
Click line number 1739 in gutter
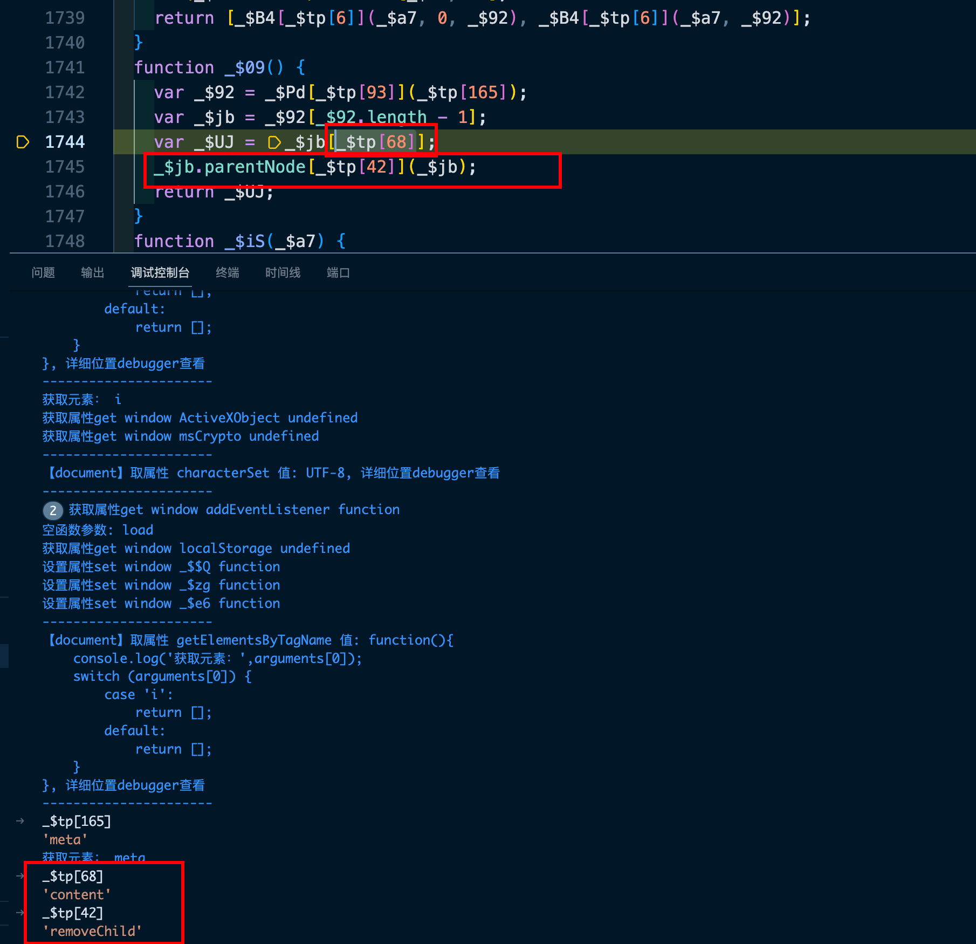65,18
